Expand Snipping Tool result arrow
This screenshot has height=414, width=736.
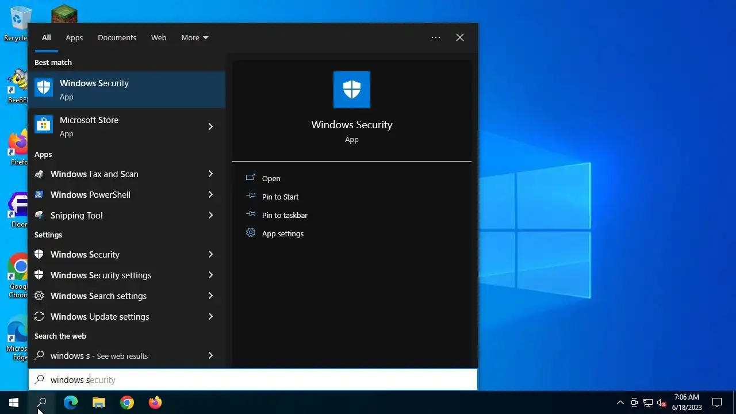click(x=210, y=215)
